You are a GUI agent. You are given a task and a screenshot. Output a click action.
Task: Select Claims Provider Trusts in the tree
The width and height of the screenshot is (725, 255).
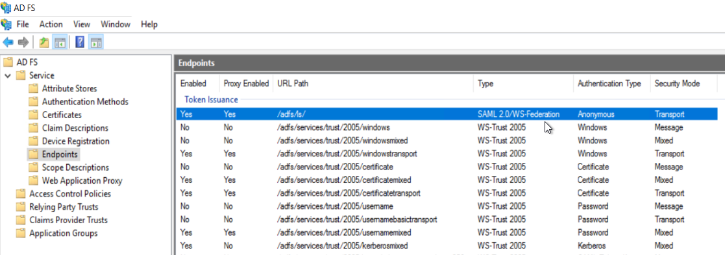tap(68, 221)
